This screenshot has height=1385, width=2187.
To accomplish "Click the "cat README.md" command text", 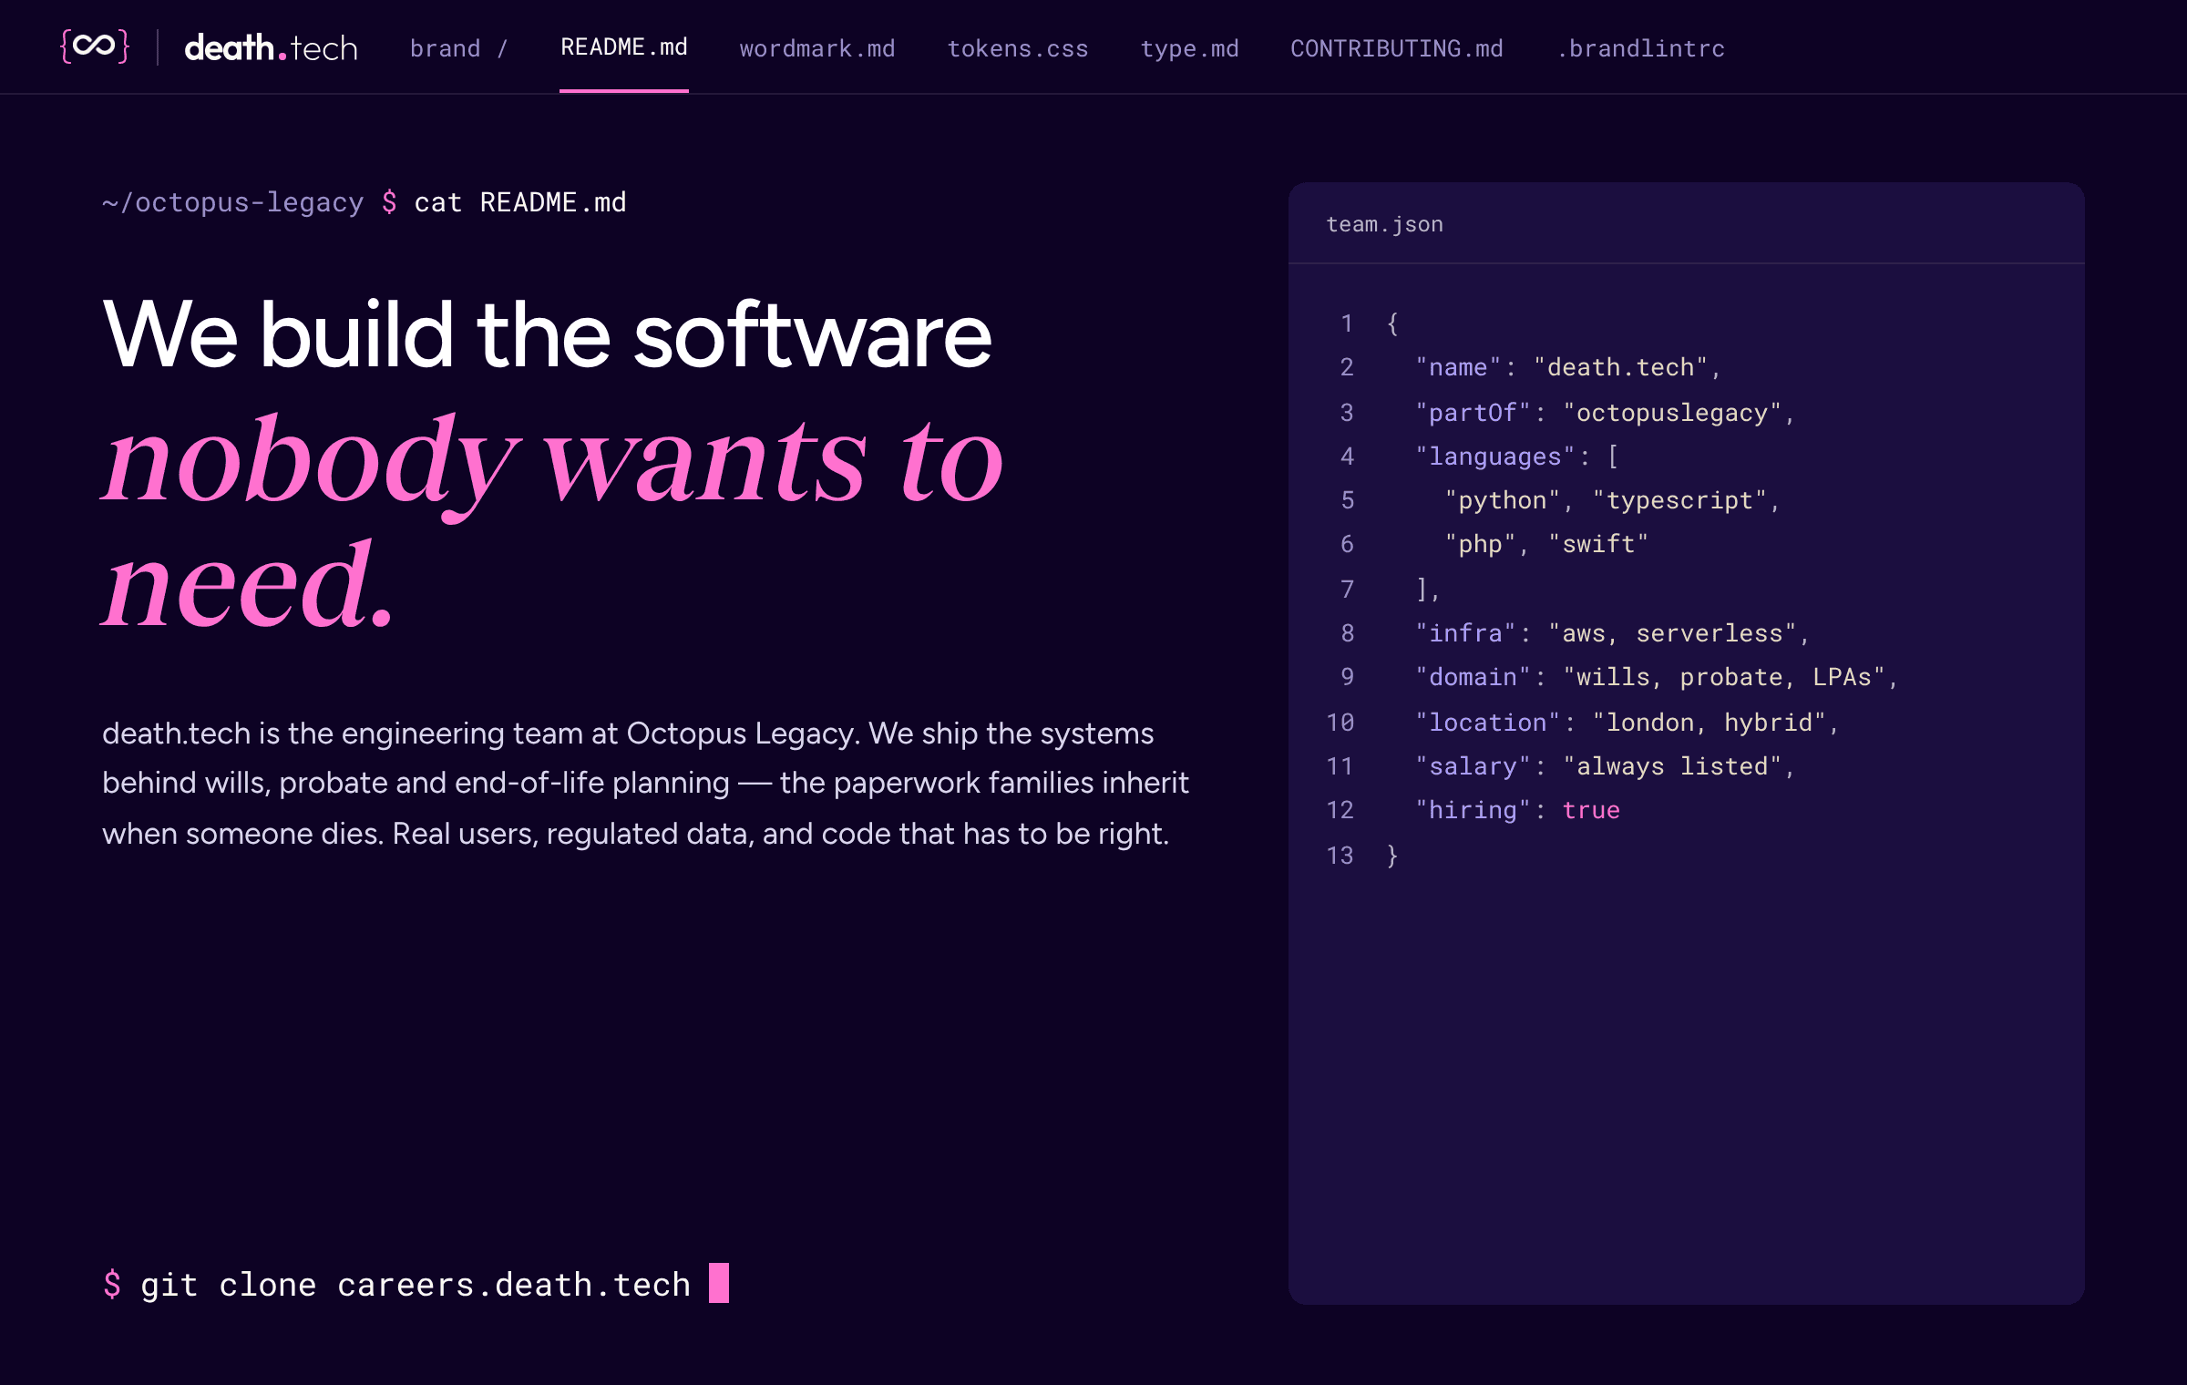I will tap(520, 202).
